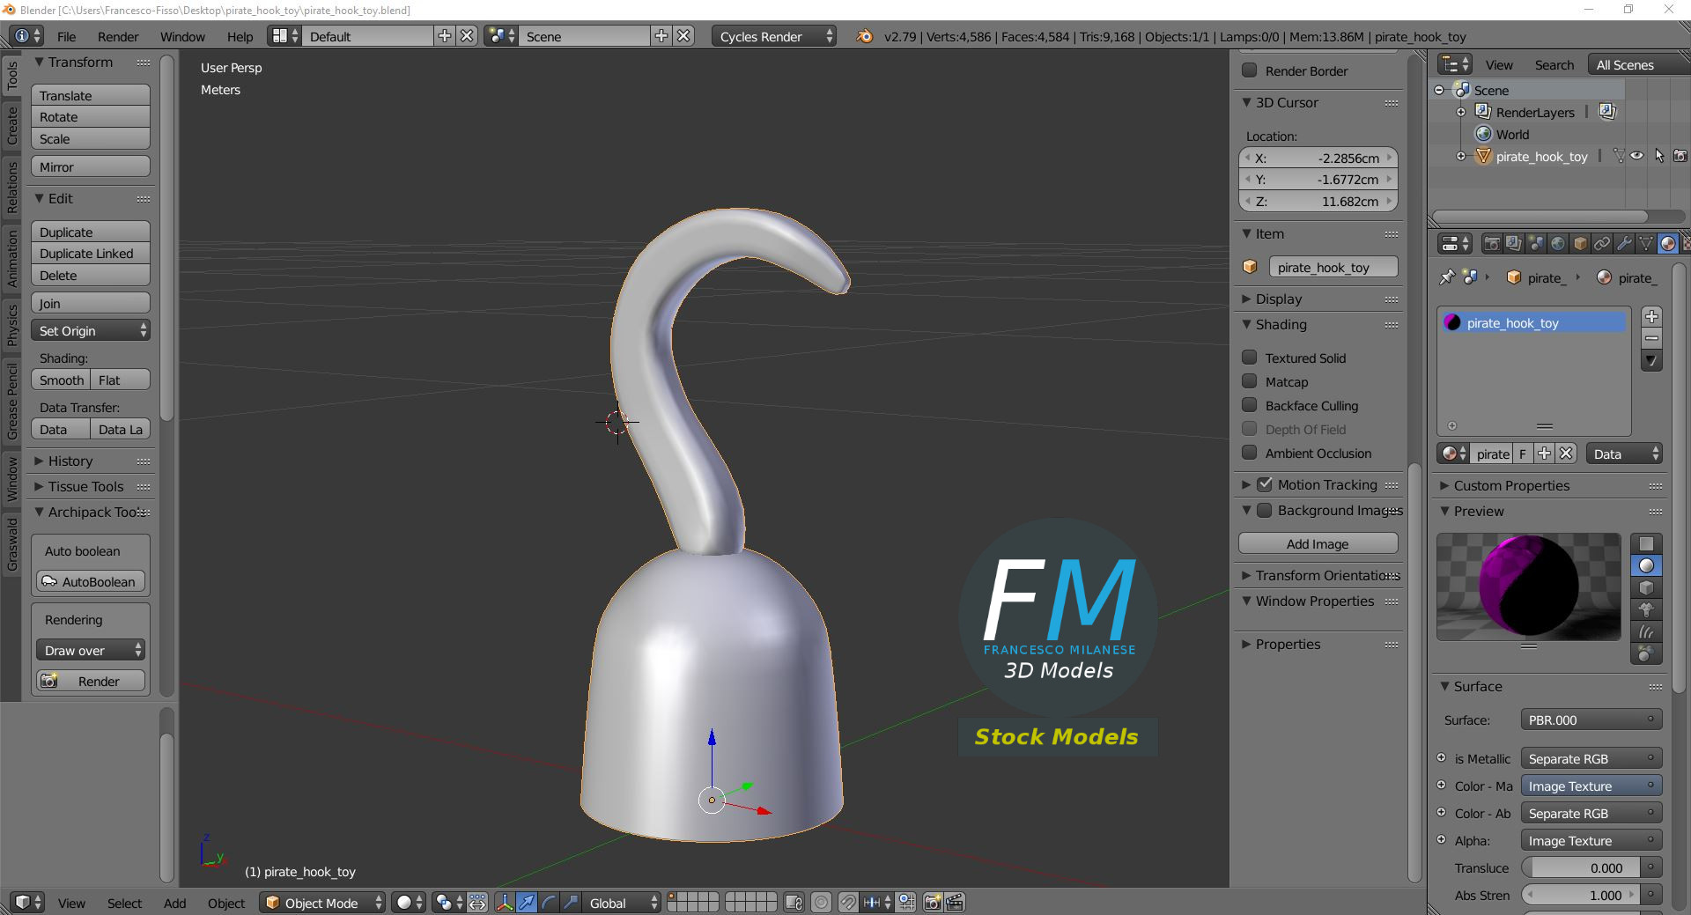Click the Translate button
The image size is (1691, 915).
91,95
